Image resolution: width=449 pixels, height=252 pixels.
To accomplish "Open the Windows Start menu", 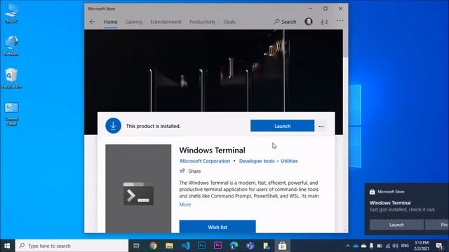I will tap(7, 246).
